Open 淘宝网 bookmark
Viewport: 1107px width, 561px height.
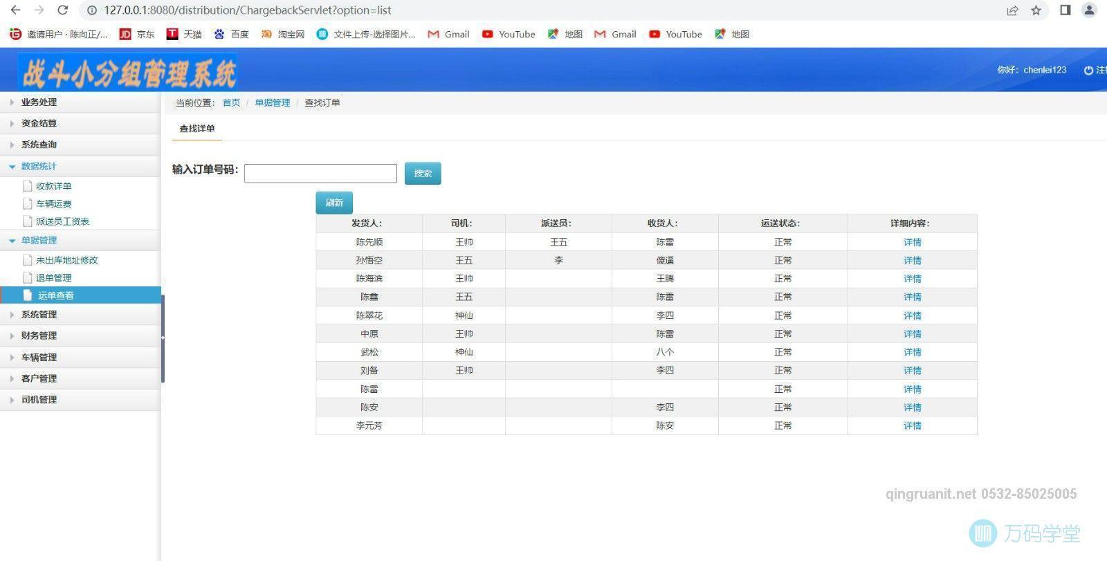tap(282, 34)
